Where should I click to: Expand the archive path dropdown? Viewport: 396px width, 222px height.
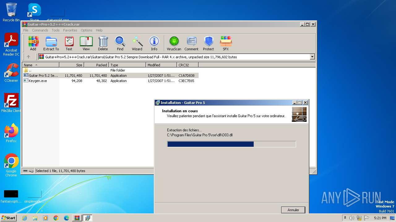click(312, 57)
